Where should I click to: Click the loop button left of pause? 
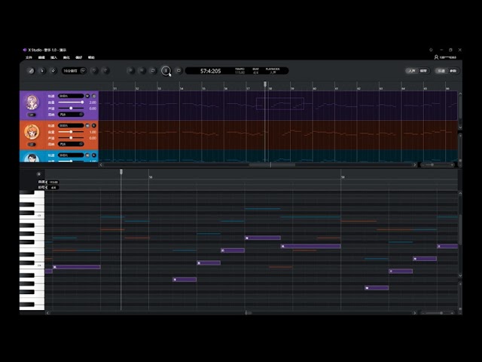pos(153,71)
